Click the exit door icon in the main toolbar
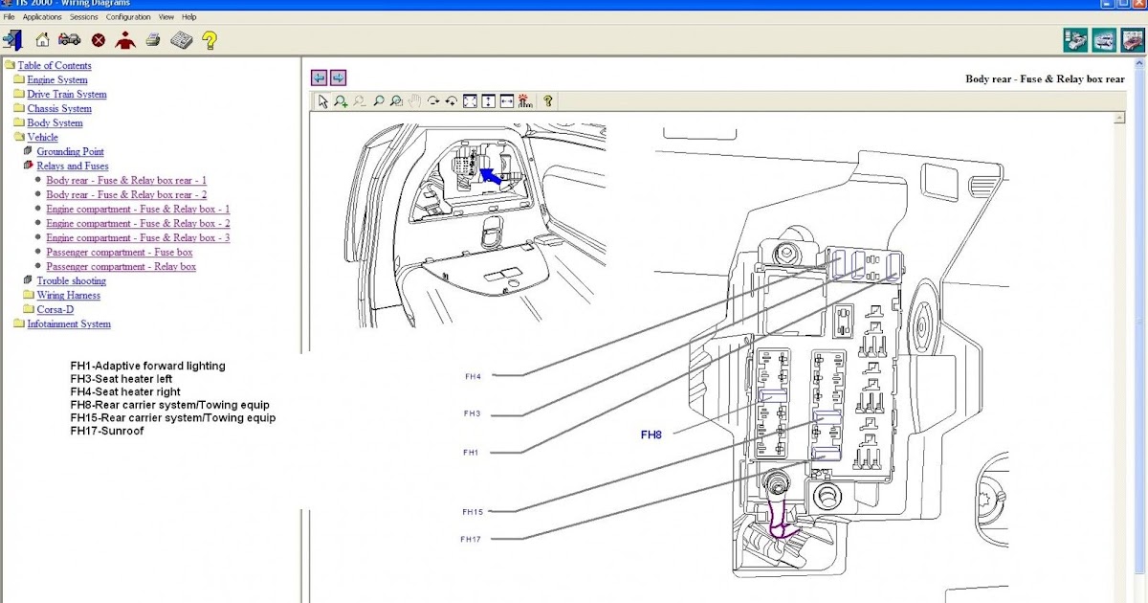 point(12,40)
